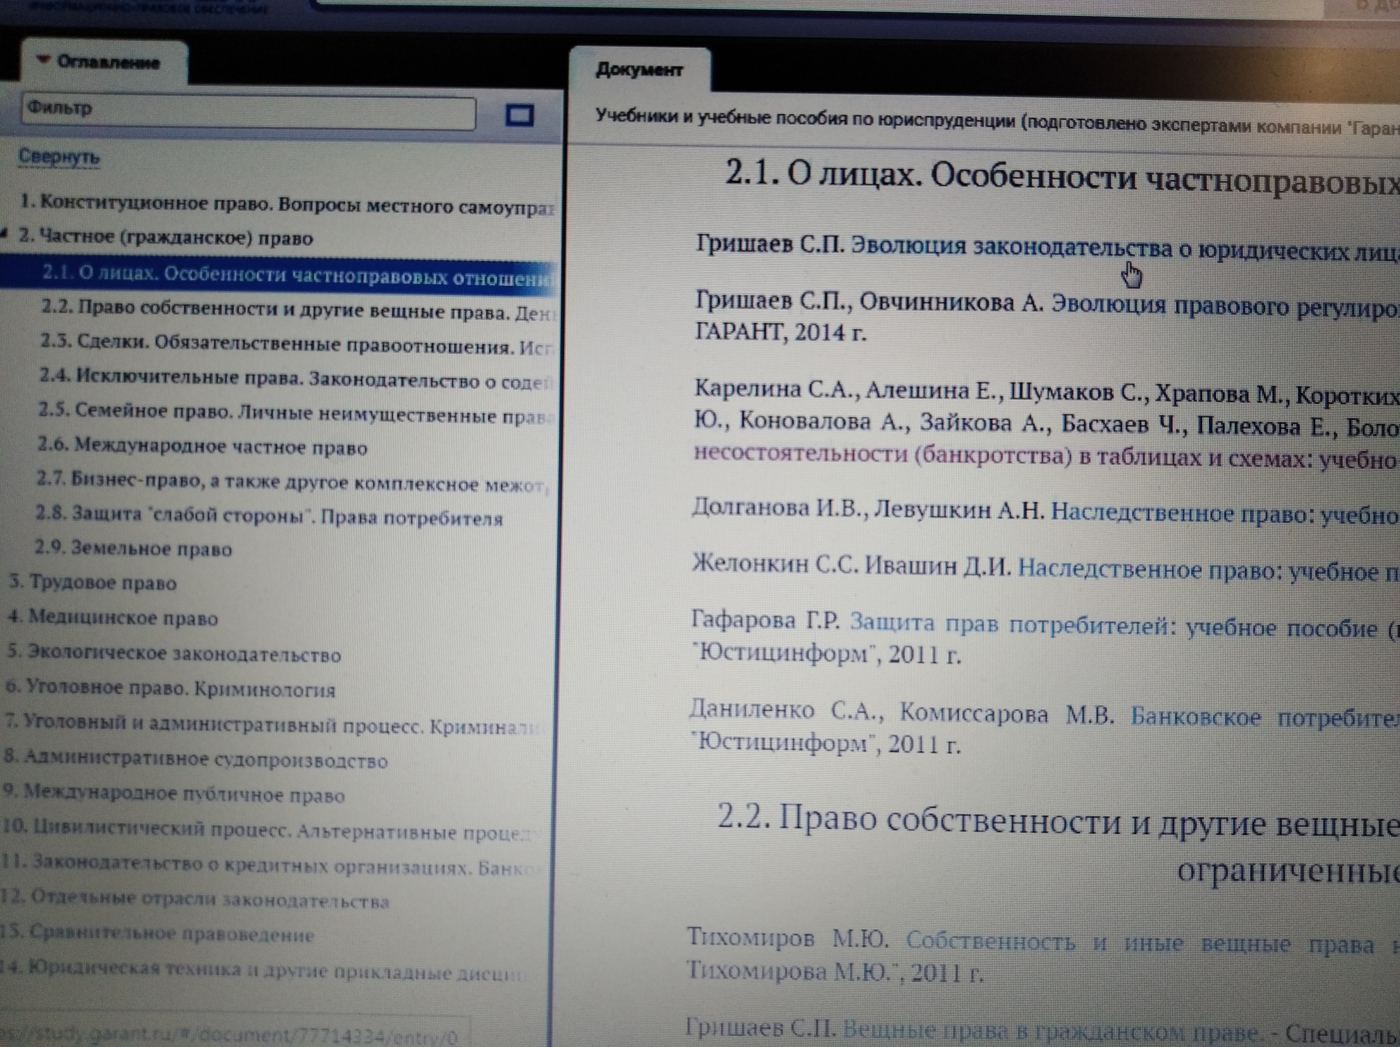The image size is (1400, 1047).
Task: Open 2.6. Международное частное право
Action: pyautogui.click(x=202, y=446)
